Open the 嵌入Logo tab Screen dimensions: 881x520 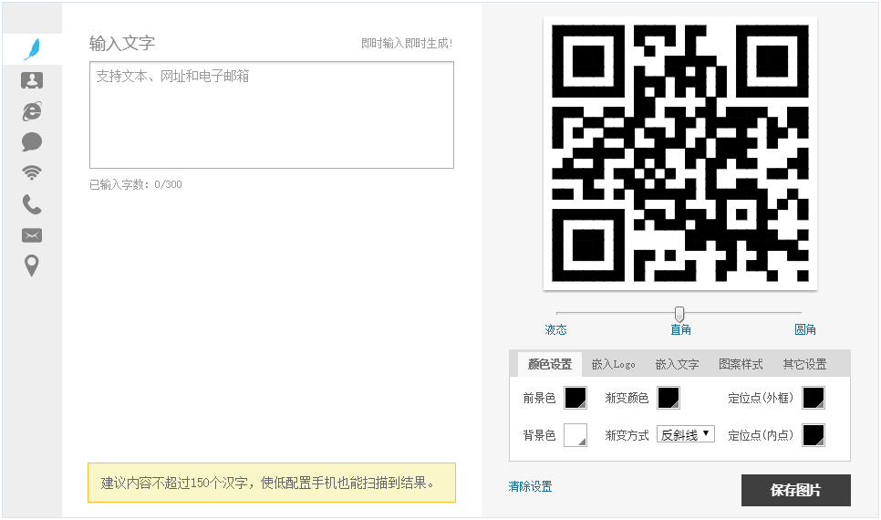pyautogui.click(x=613, y=364)
